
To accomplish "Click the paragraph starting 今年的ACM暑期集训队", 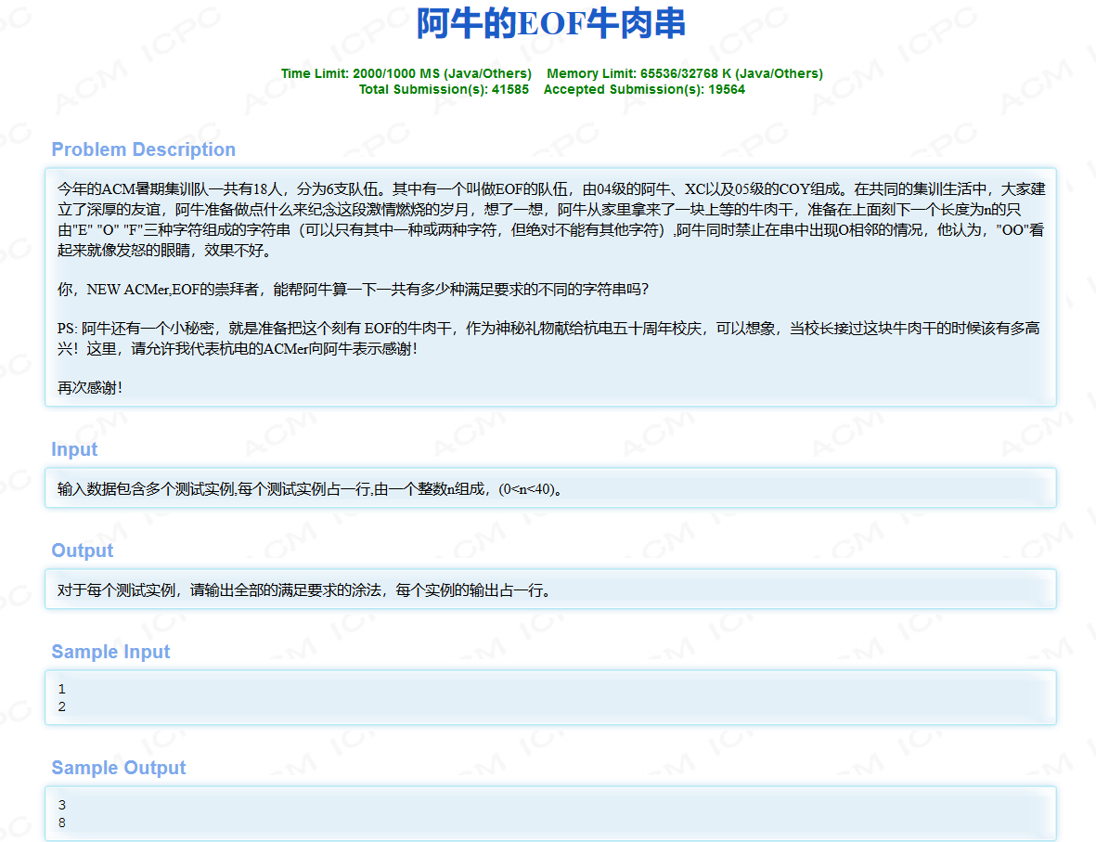I will click(x=551, y=220).
